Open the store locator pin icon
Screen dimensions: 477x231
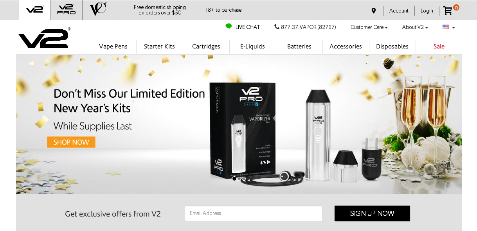coord(374,11)
